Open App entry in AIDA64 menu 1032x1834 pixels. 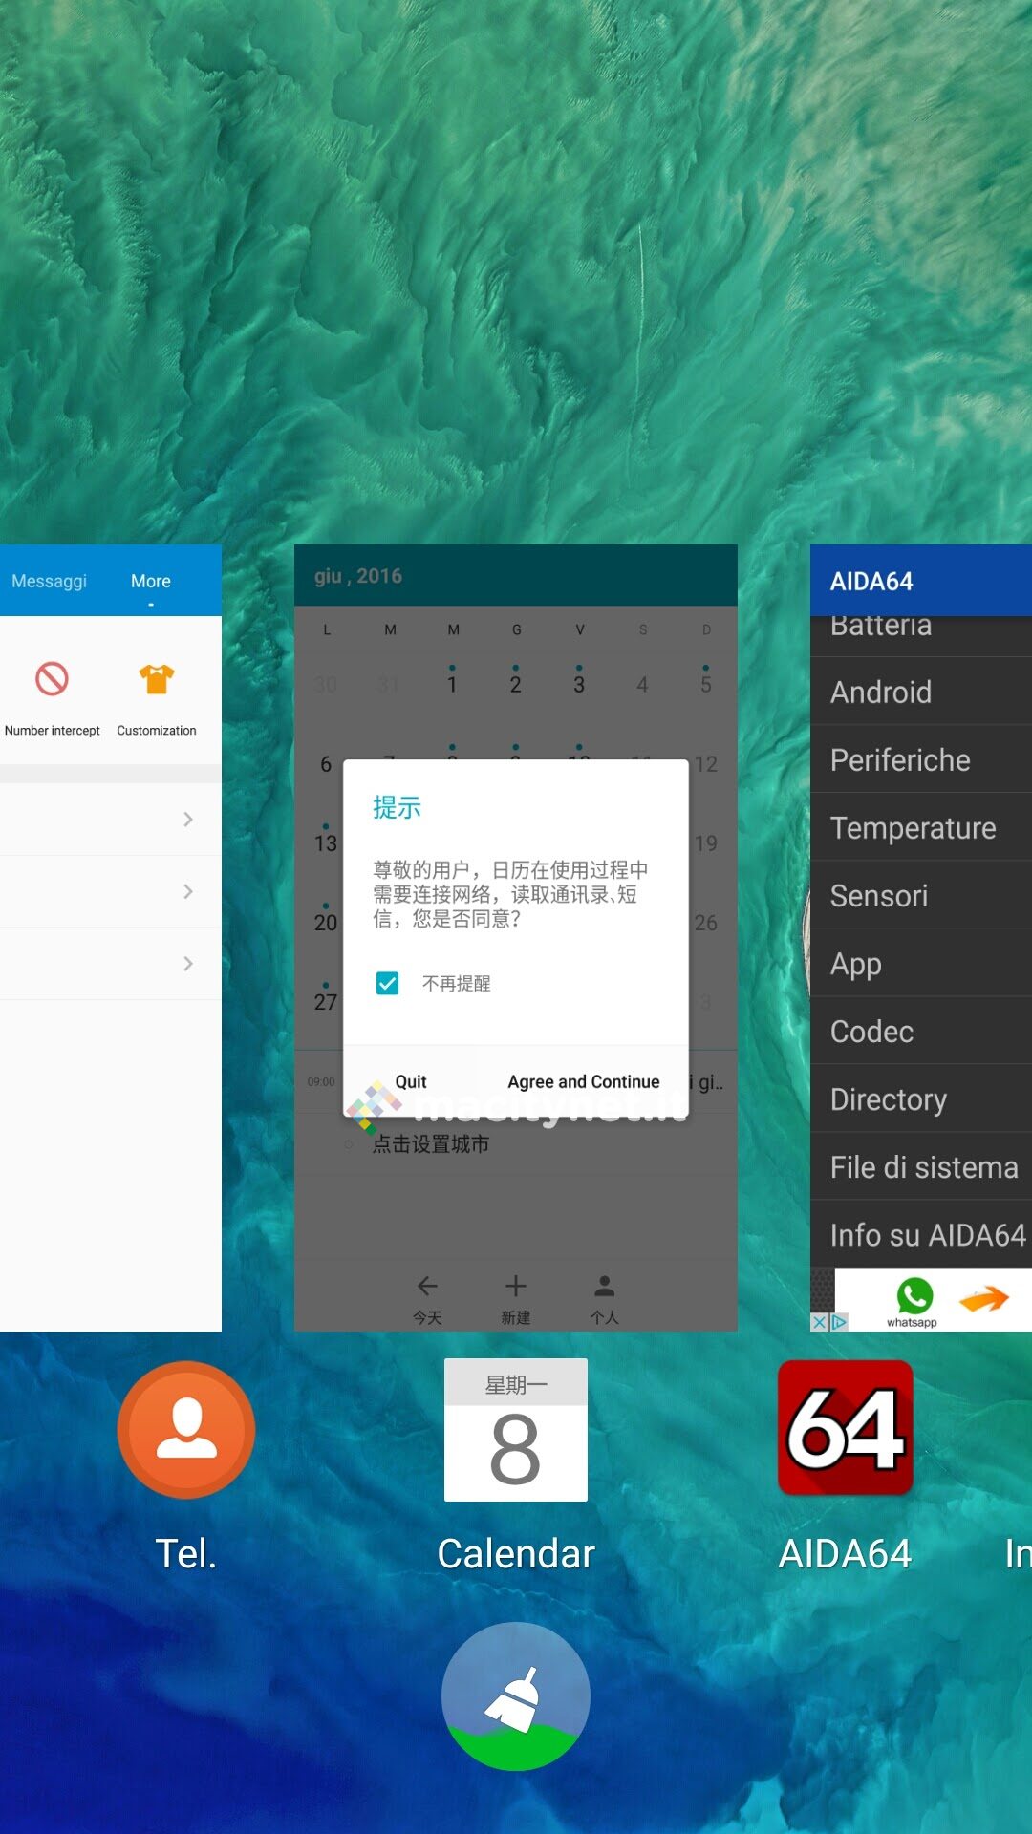point(921,963)
